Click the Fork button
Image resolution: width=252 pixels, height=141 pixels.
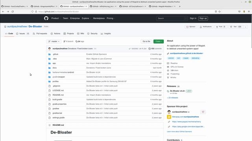[221, 27]
